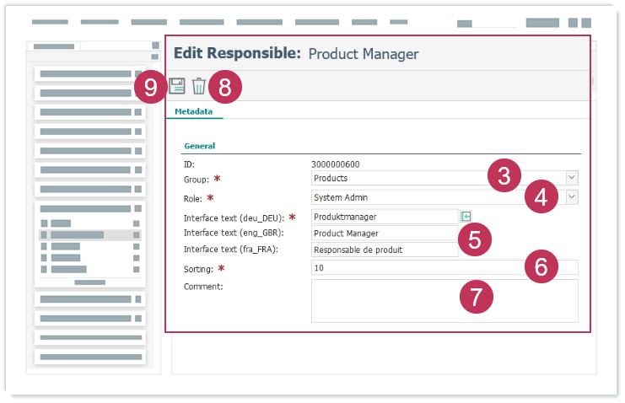Click the numbered callout badge 5
This screenshot has height=403, width=625.
point(475,239)
